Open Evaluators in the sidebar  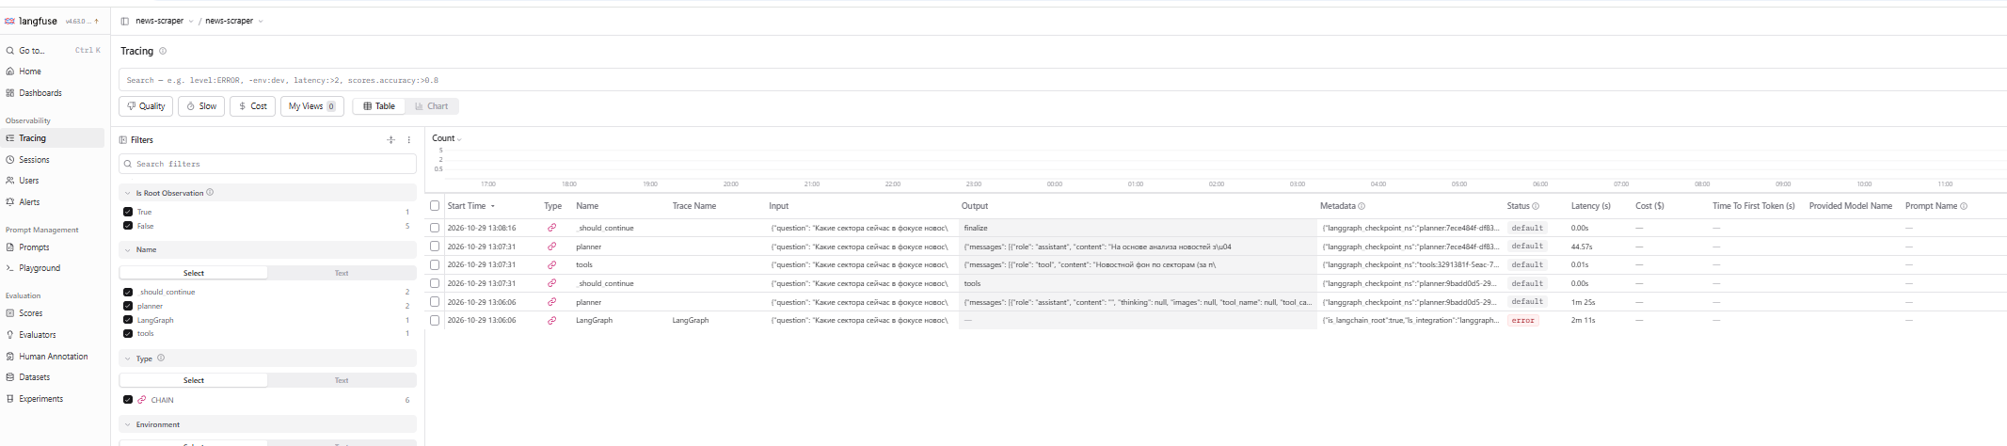(38, 335)
